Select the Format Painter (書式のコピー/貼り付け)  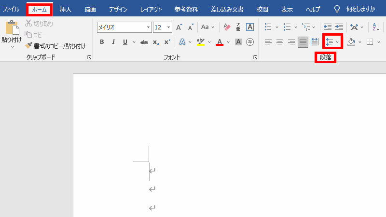(x=55, y=46)
